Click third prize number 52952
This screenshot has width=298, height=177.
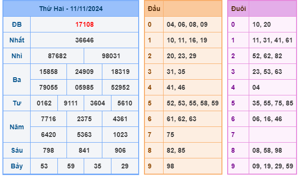pyautogui.click(x=121, y=87)
